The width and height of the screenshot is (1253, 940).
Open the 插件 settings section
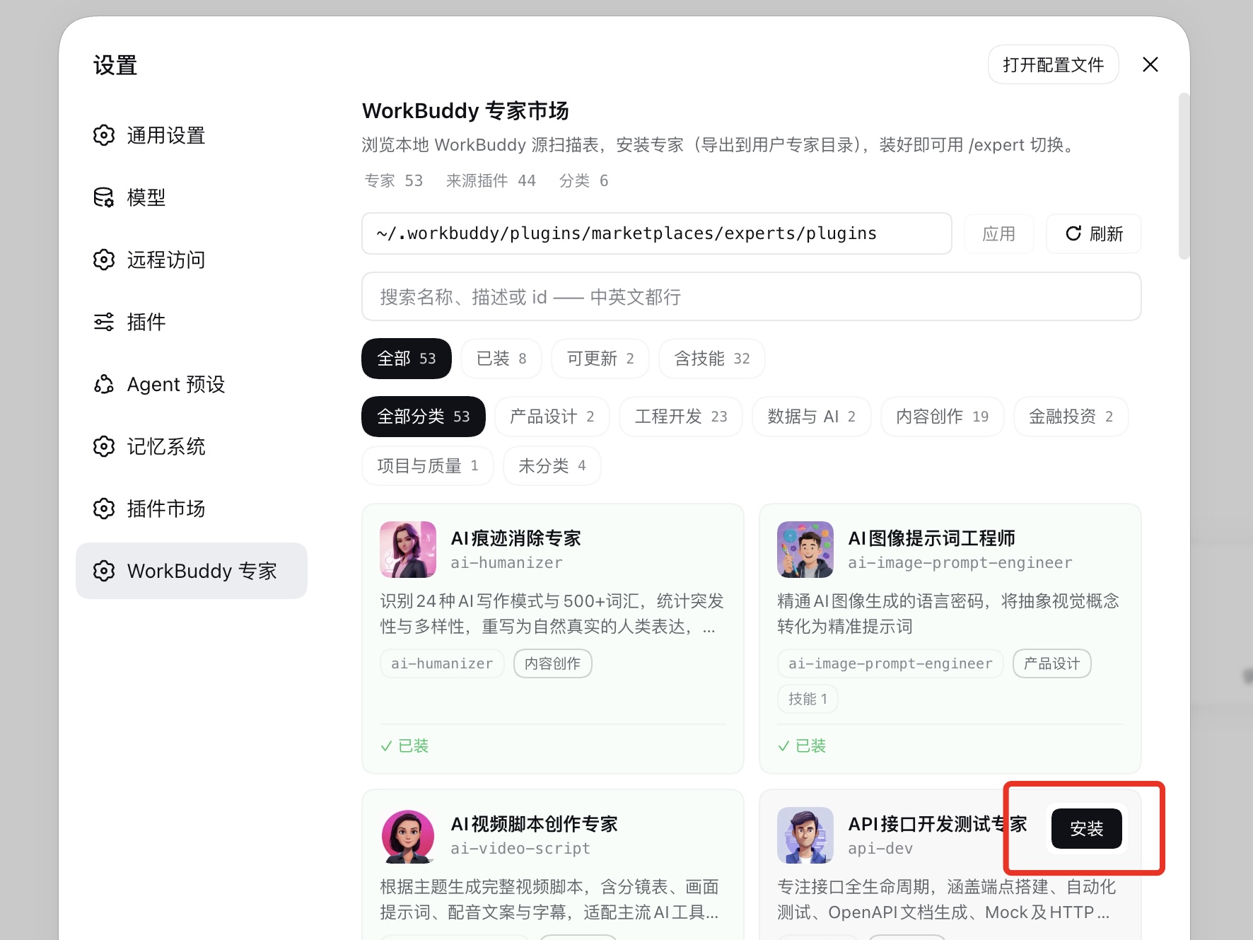tap(192, 322)
